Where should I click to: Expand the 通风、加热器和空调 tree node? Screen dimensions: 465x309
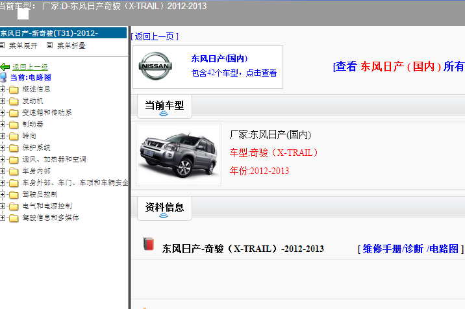[3, 160]
